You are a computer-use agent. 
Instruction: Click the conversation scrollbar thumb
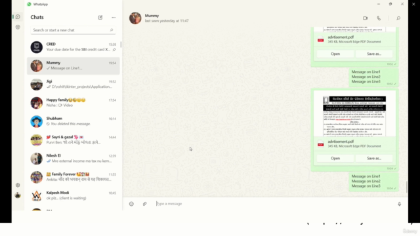point(407,187)
